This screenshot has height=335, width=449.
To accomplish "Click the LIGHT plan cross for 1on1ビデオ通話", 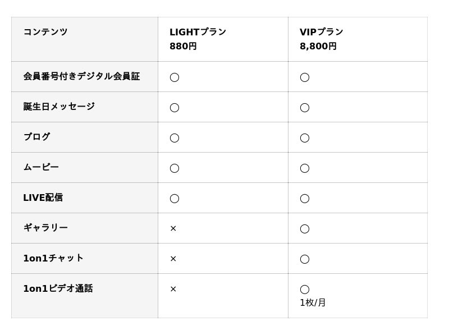I will [x=173, y=289].
